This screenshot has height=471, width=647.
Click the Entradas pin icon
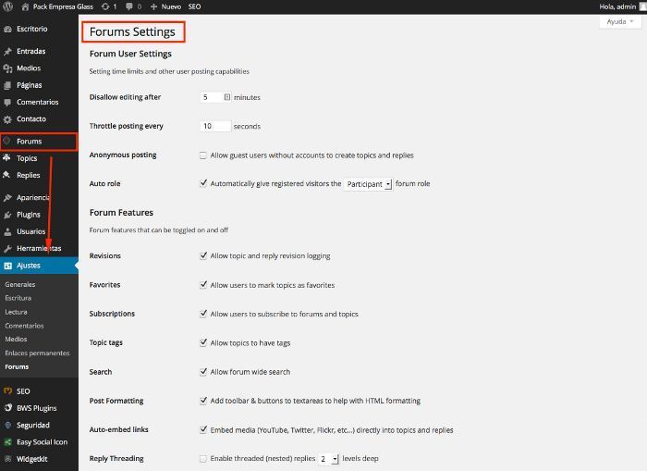coord(7,51)
